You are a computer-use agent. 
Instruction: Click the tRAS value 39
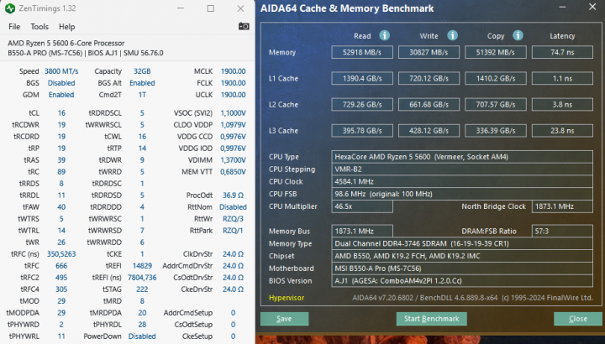[61, 160]
